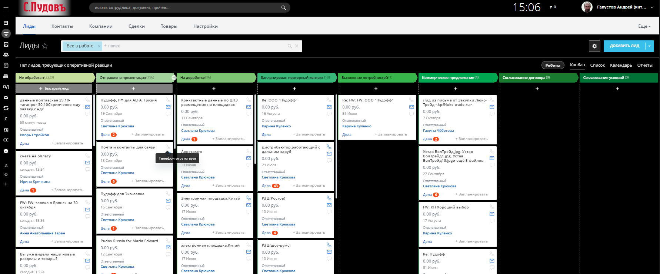Open the disk drive sidebar icon
Image resolution: width=660 pixels, height=274 pixels.
(6, 76)
